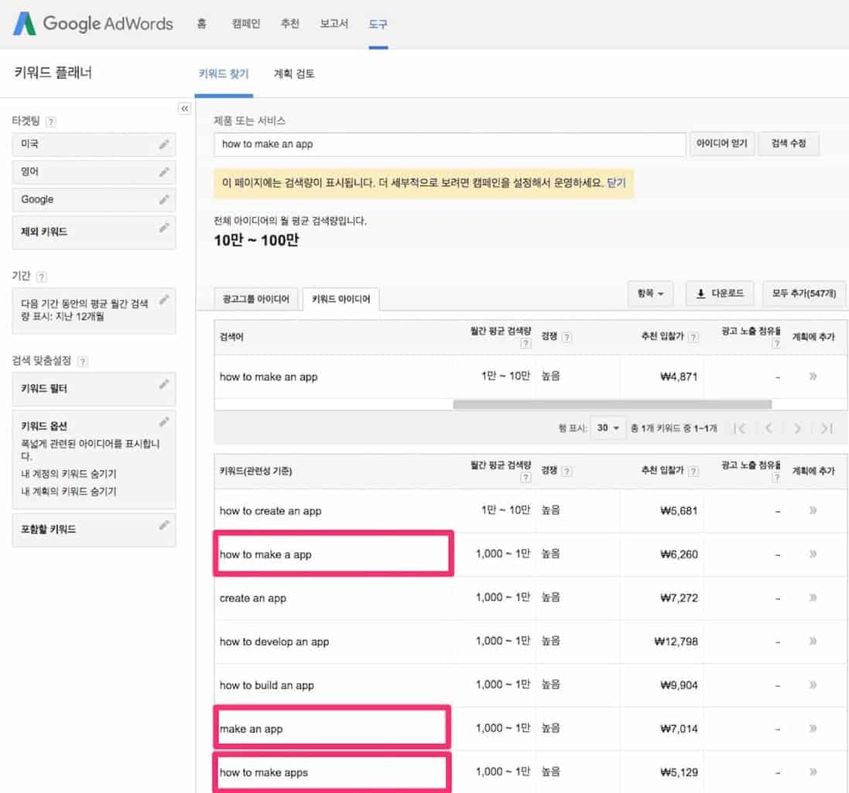The height and width of the screenshot is (793, 849).
Task: Click the 다운로드 button
Action: click(x=721, y=294)
